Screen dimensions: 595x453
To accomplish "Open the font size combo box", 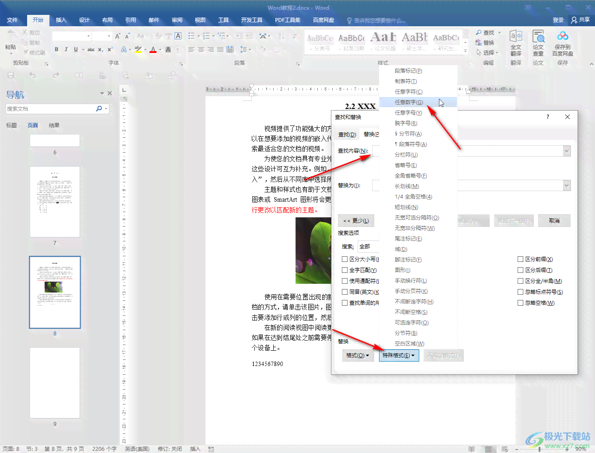I will point(102,36).
